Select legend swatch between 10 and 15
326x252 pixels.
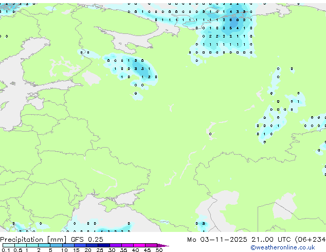[68, 245]
